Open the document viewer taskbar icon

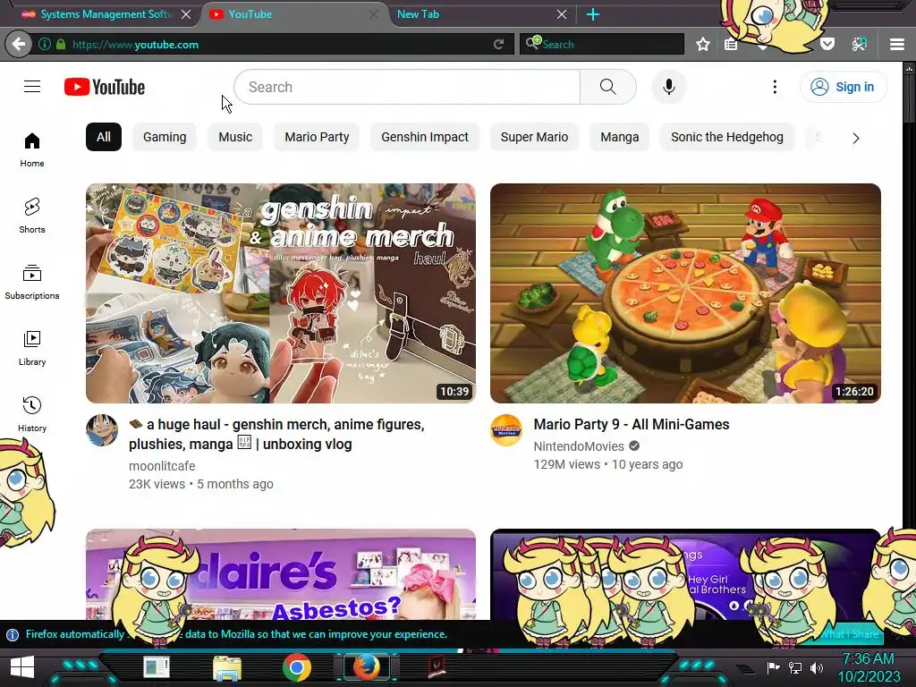[x=157, y=667]
